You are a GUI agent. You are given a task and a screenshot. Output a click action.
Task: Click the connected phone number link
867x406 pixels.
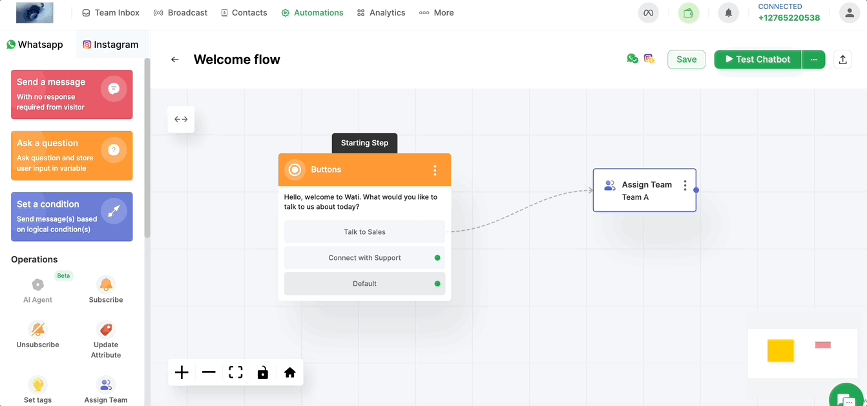pos(789,17)
